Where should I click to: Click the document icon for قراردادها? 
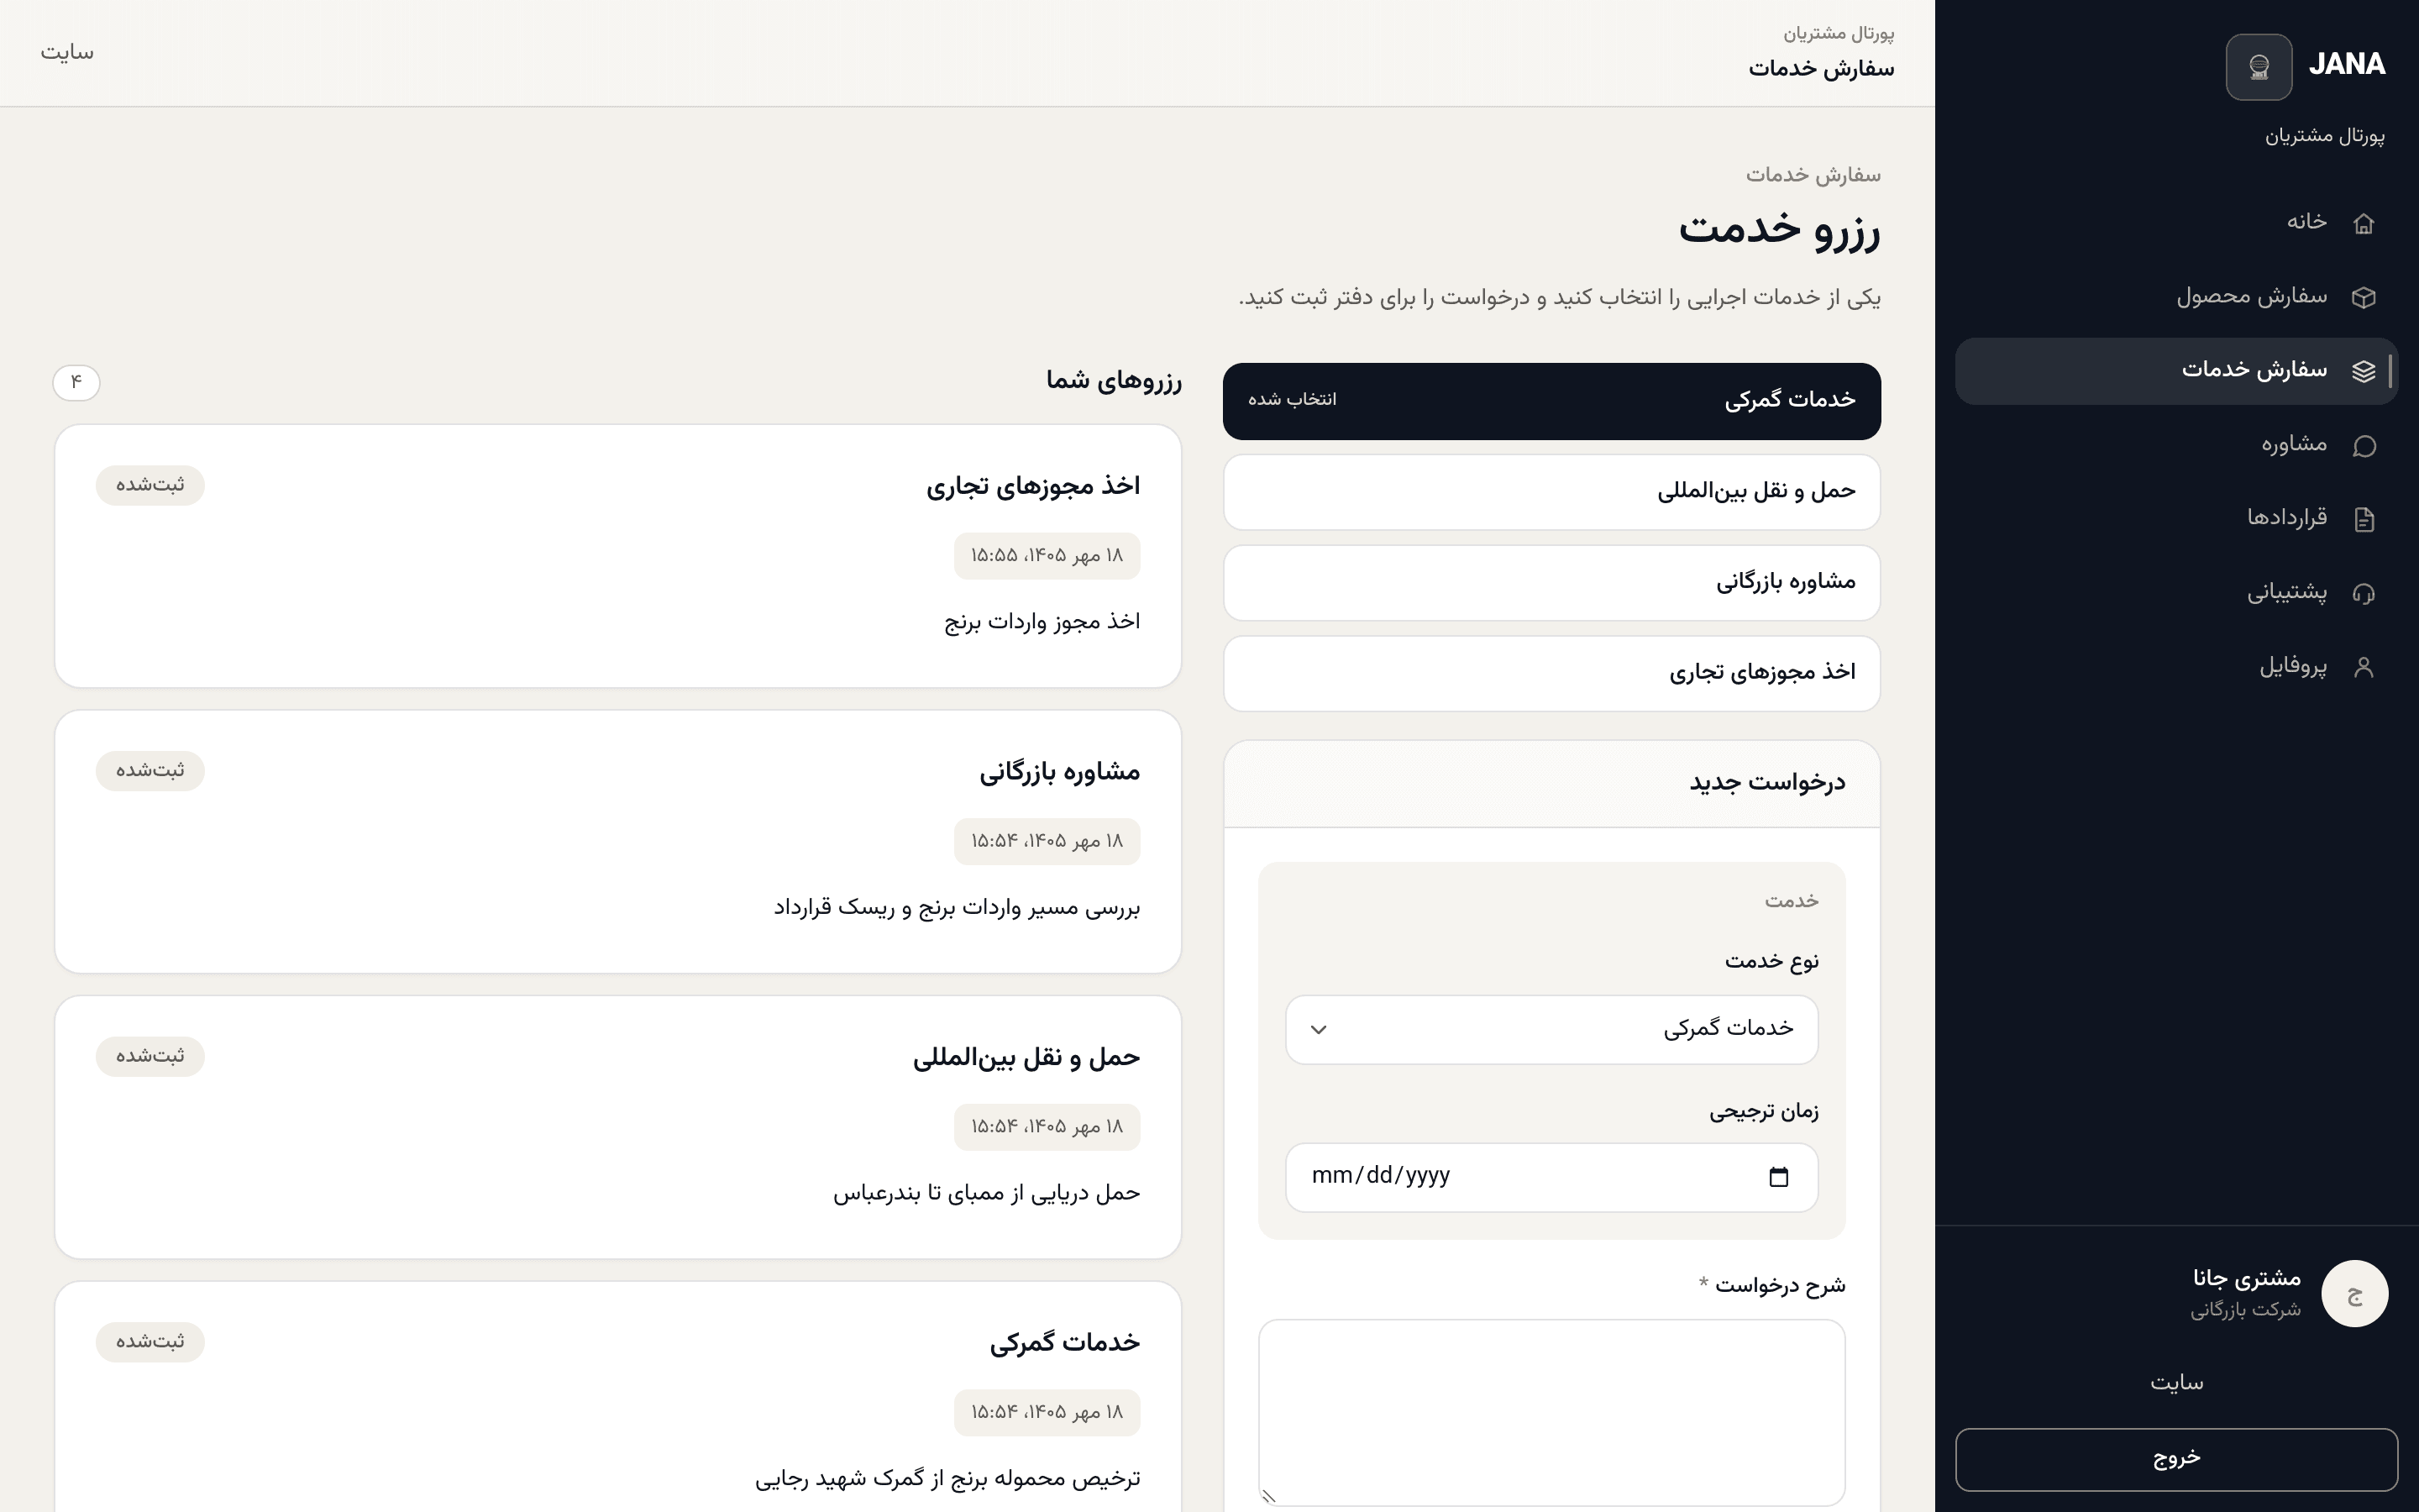pyautogui.click(x=2363, y=519)
